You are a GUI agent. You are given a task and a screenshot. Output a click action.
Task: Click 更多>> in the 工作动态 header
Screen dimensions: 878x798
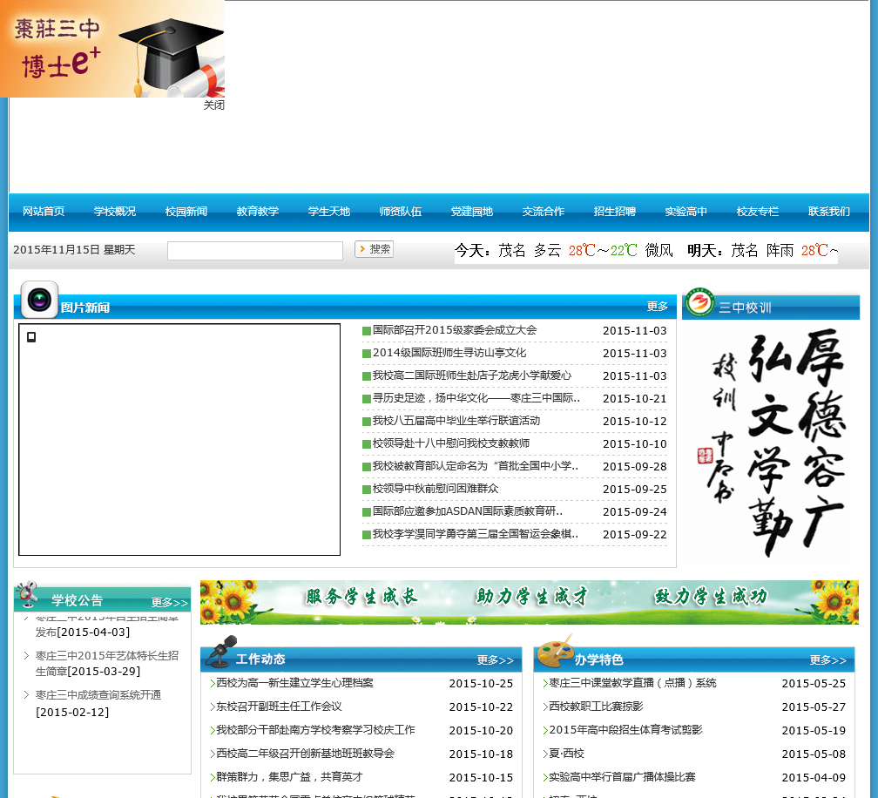pyautogui.click(x=496, y=660)
